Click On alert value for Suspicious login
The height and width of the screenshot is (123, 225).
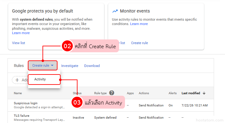[171, 105]
